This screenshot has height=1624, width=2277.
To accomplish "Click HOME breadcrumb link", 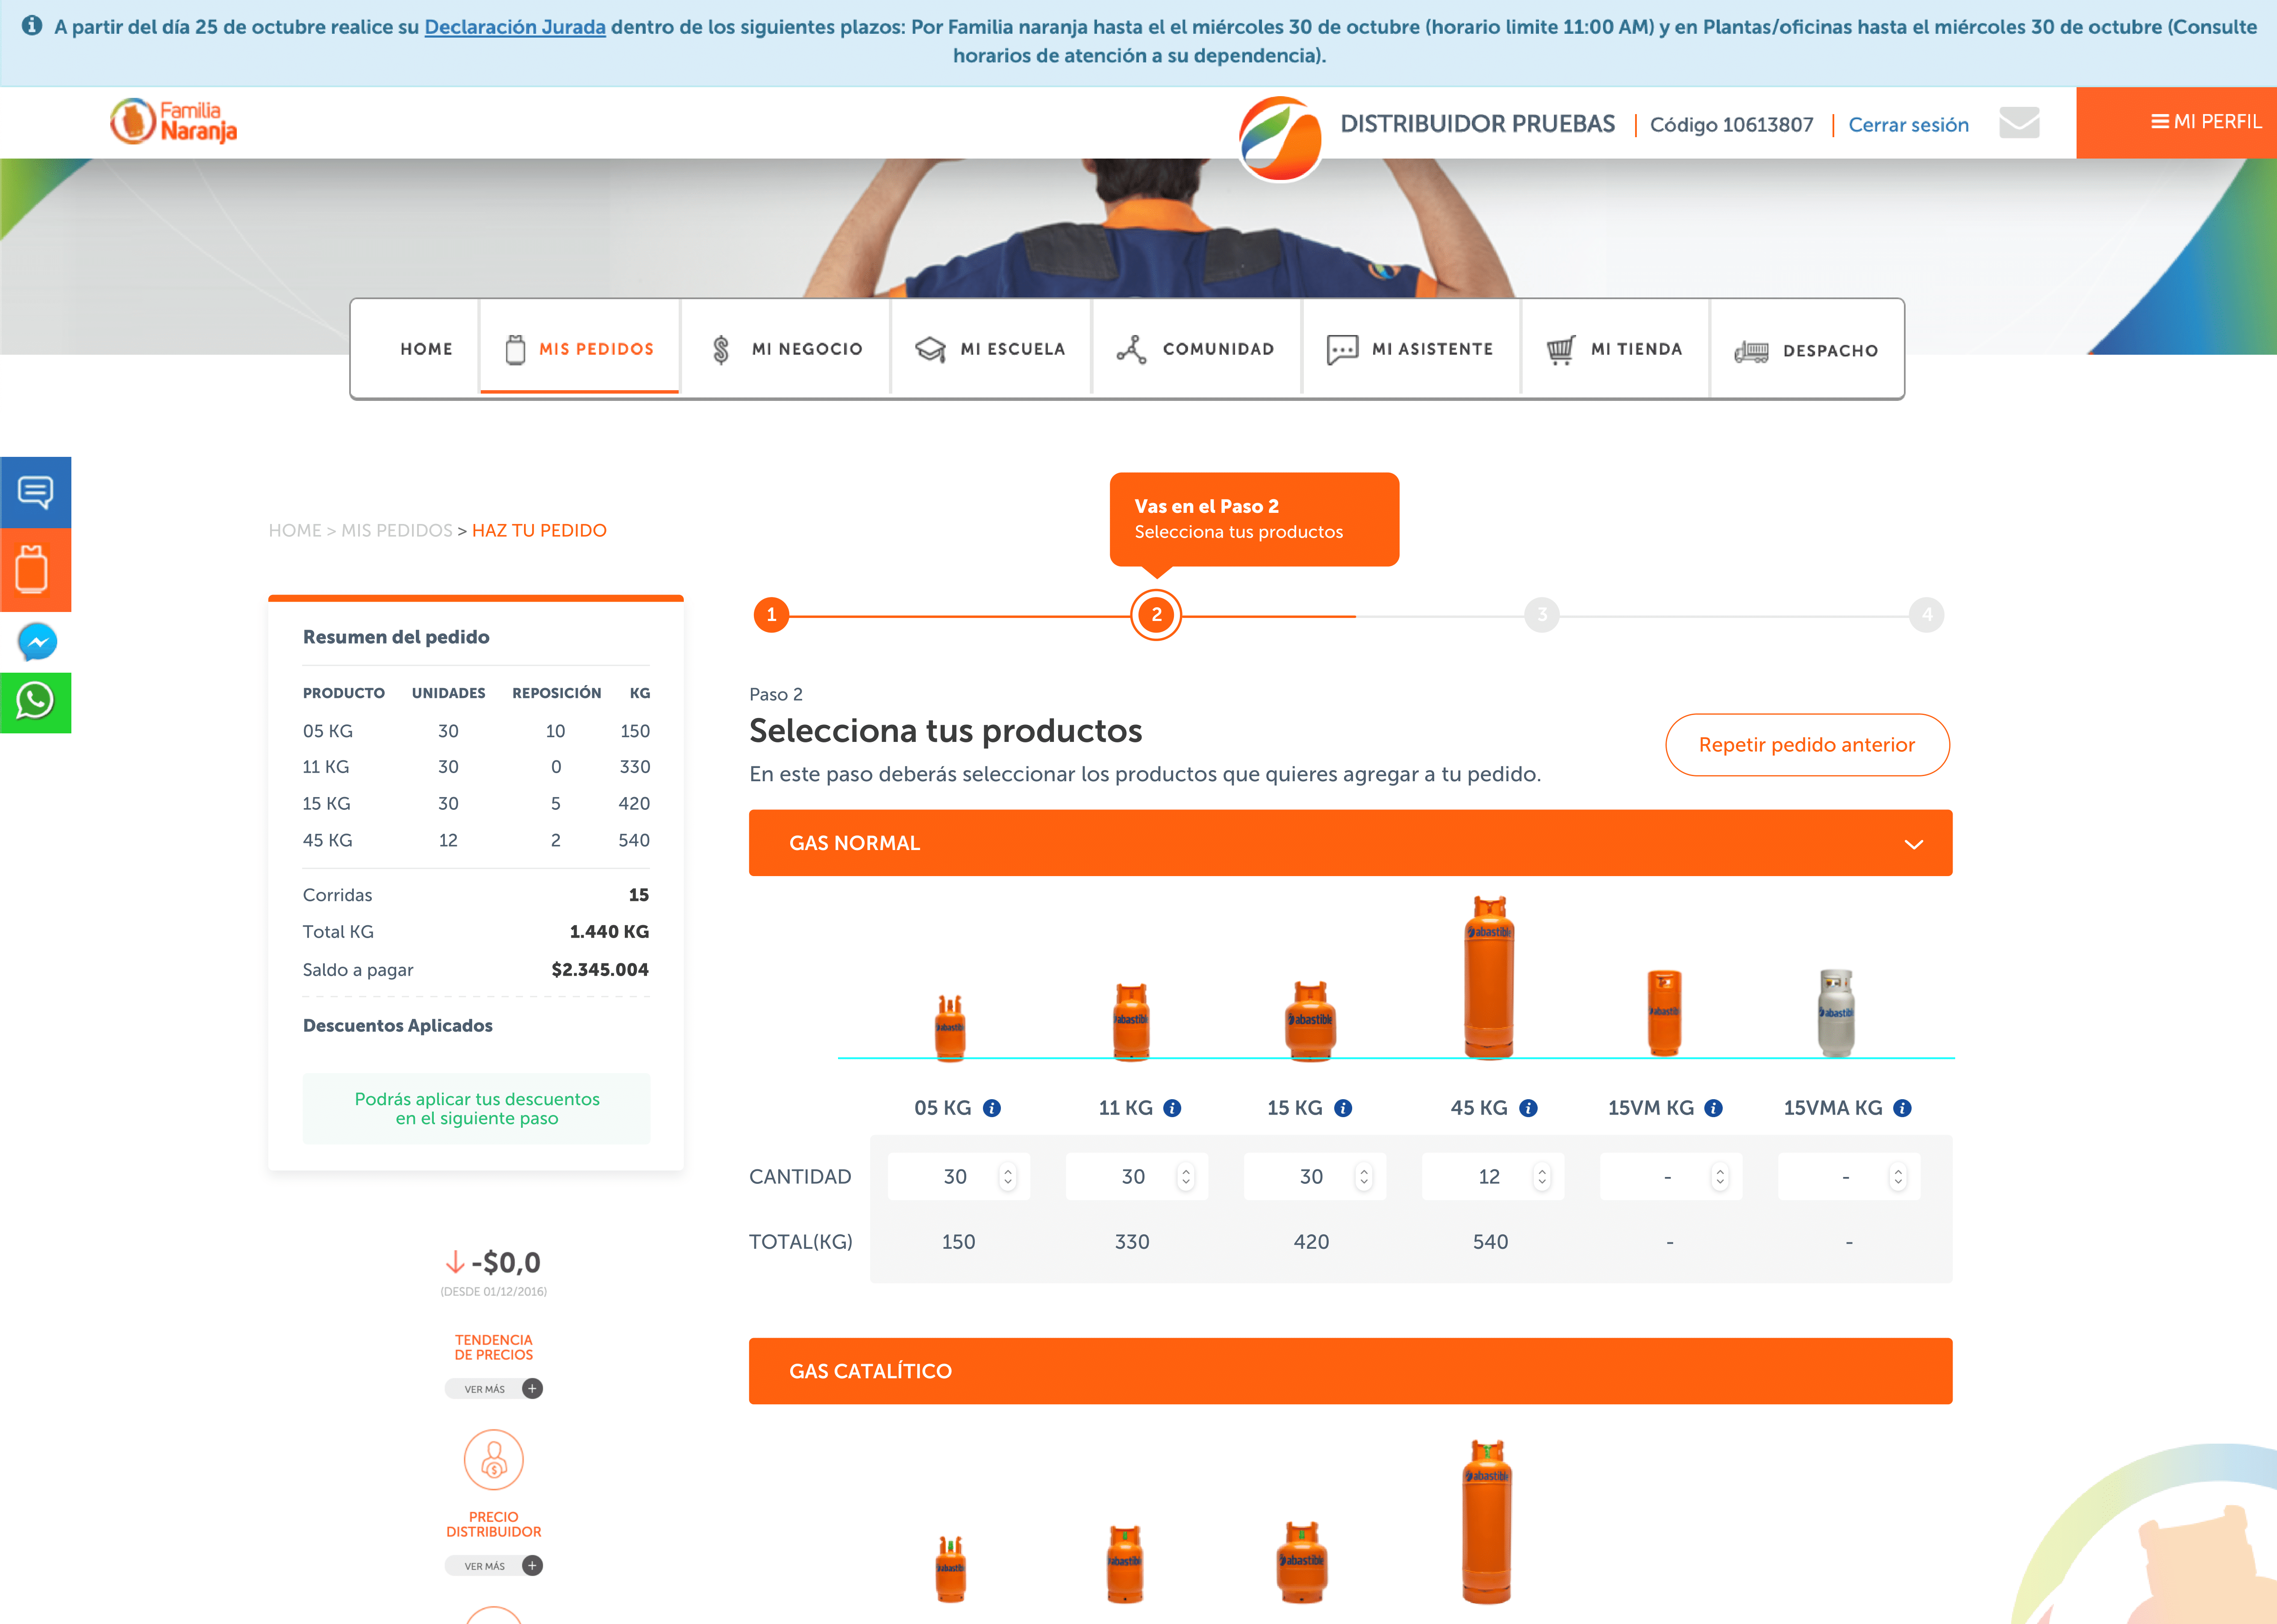I will (295, 530).
